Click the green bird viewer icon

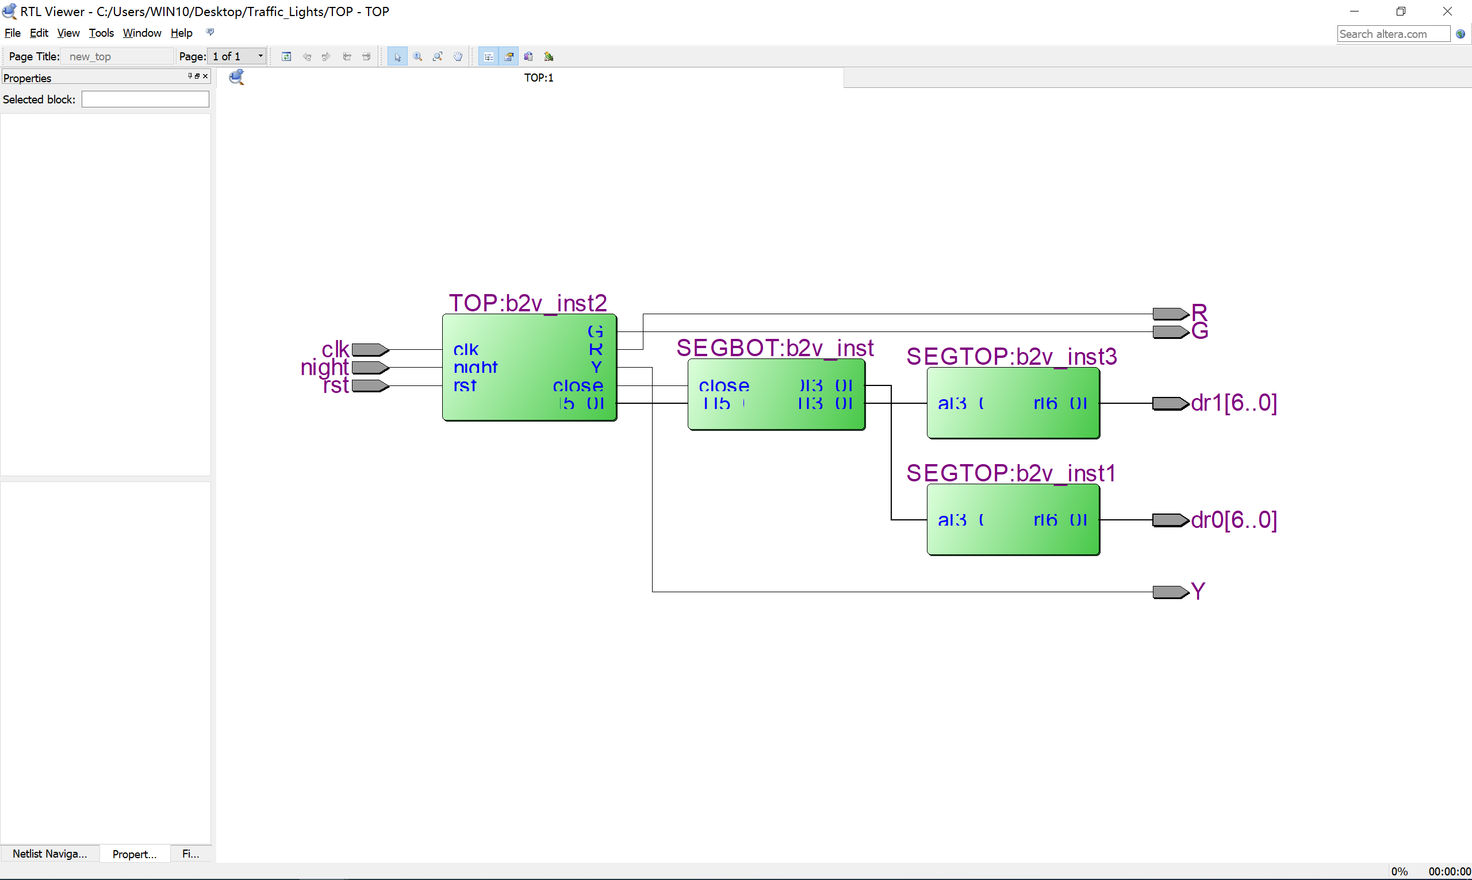[x=549, y=56]
